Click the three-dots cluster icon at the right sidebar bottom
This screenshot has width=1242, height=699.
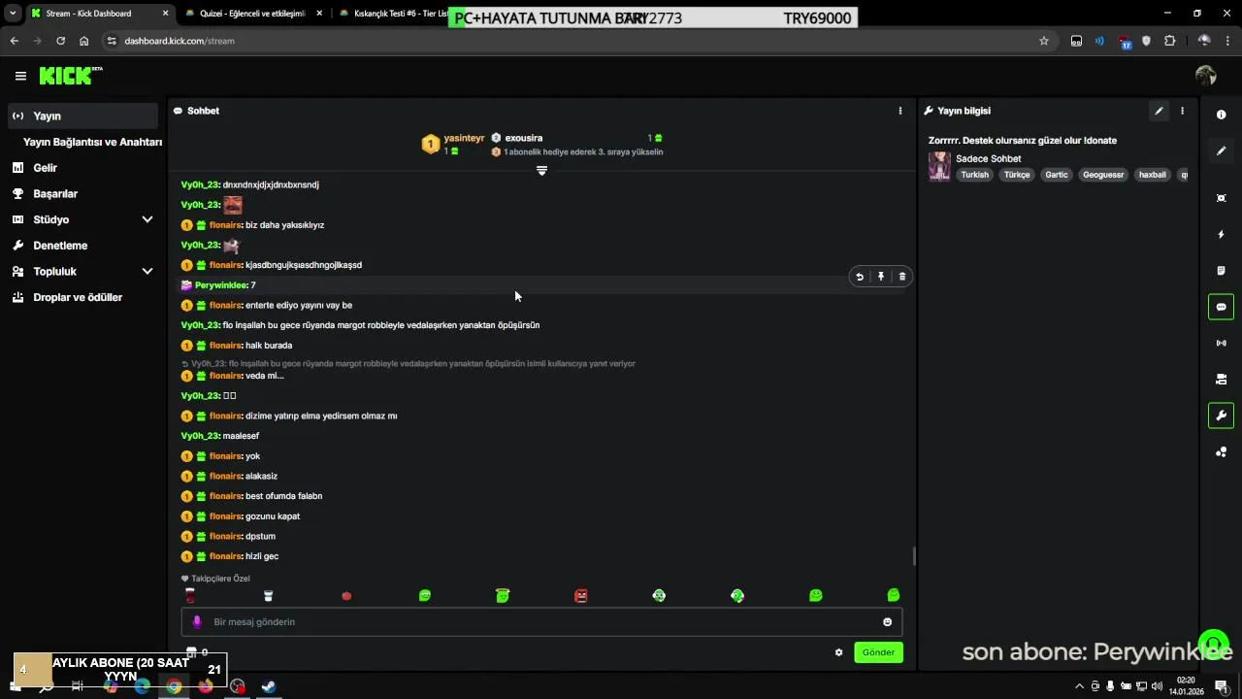(1221, 451)
